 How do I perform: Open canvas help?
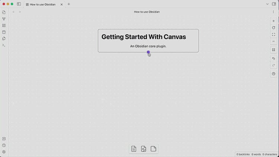(273, 74)
